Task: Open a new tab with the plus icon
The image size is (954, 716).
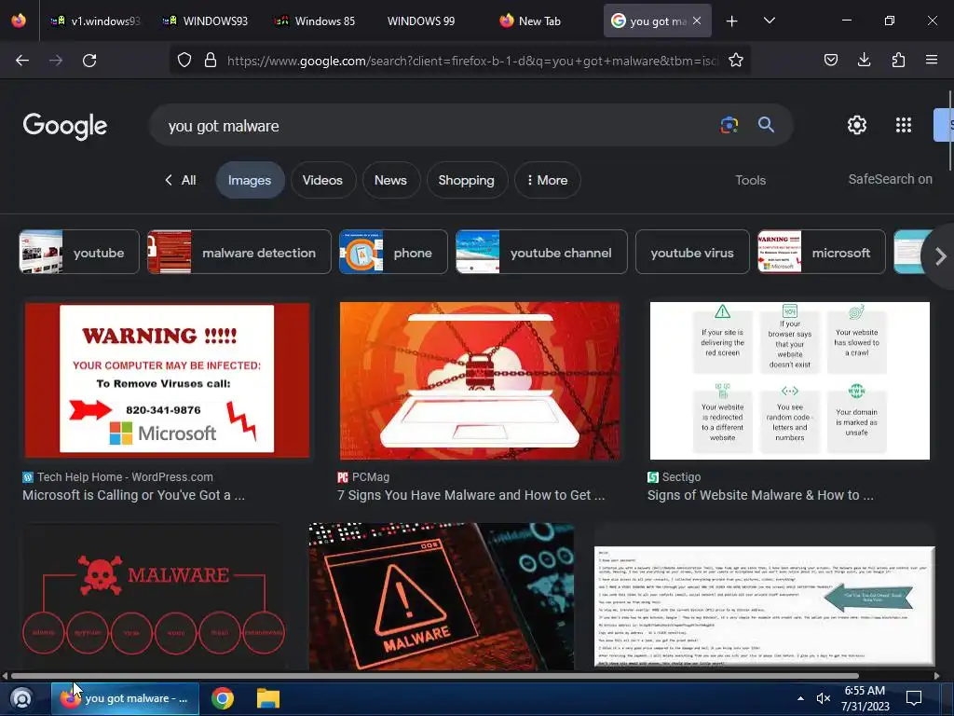Action: pyautogui.click(x=732, y=21)
